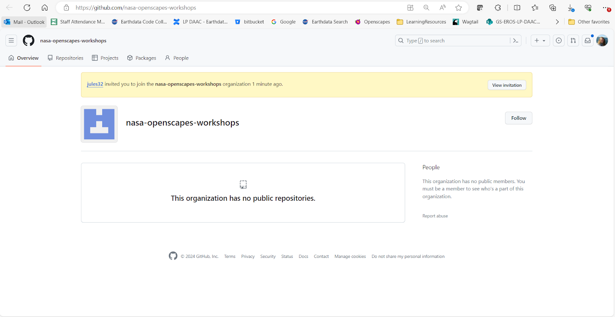Open the Status footer link
The width and height of the screenshot is (615, 317).
pos(287,256)
